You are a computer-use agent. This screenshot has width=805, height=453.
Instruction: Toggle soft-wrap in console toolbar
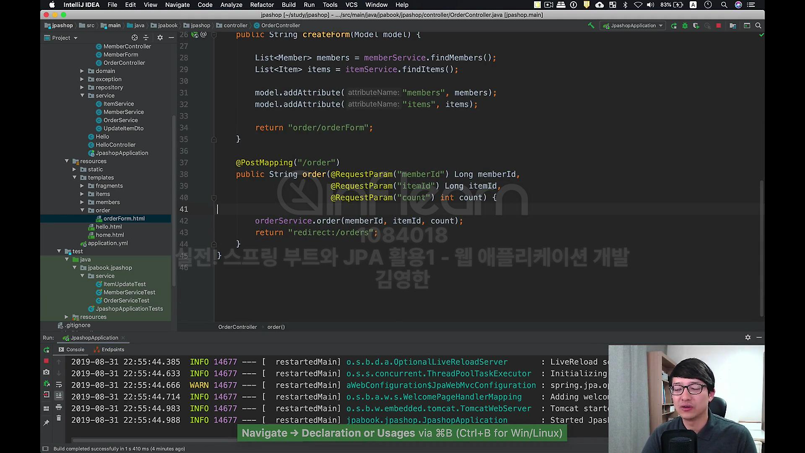[x=58, y=384]
